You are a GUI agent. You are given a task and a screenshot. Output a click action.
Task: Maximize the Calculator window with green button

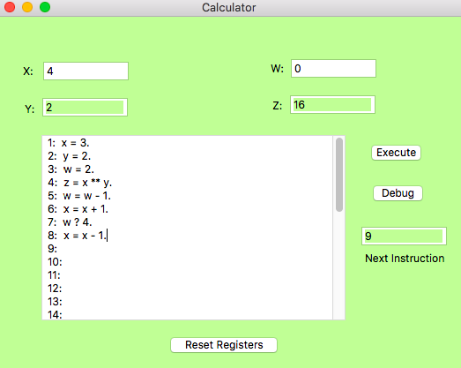click(45, 7)
